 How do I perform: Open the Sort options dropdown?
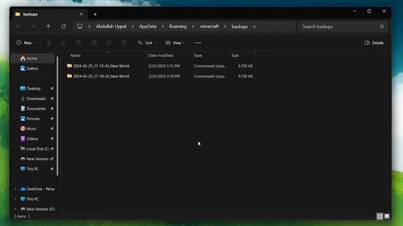[x=147, y=43]
